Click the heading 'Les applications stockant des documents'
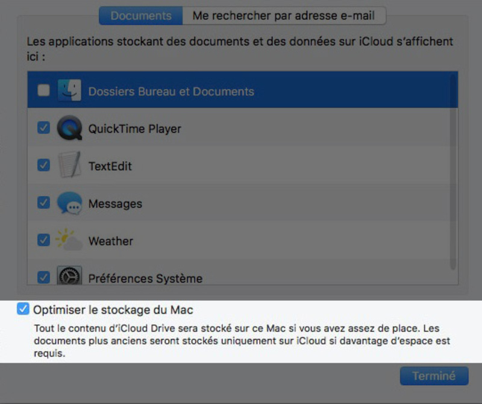 pos(240,49)
